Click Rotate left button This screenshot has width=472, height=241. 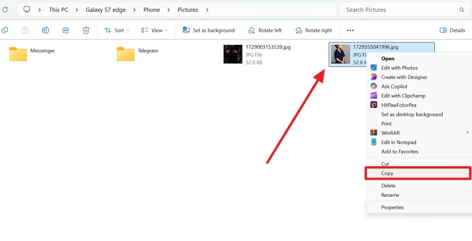[x=265, y=30]
